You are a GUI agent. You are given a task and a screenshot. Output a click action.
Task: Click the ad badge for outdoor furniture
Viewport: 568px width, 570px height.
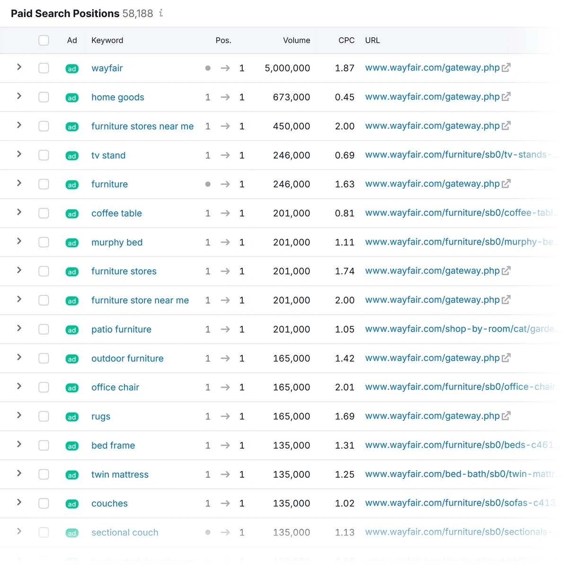(72, 359)
